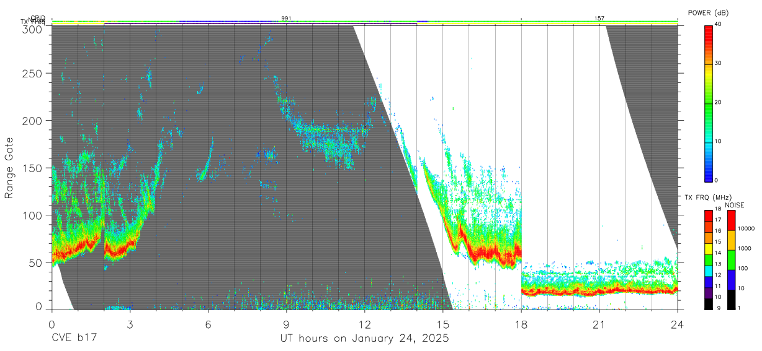
Task: Click the 157 CPID label at top
Action: pos(599,19)
